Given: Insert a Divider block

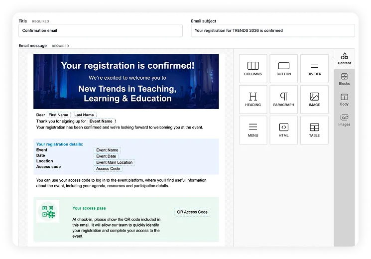Looking at the screenshot, I should pyautogui.click(x=314, y=69).
